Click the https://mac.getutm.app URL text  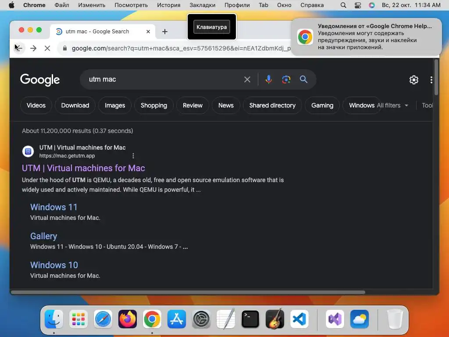pos(67,156)
